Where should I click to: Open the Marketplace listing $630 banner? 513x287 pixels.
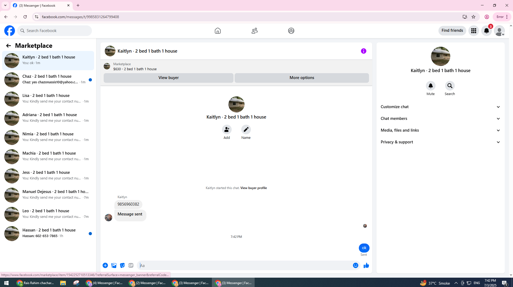pos(236,66)
